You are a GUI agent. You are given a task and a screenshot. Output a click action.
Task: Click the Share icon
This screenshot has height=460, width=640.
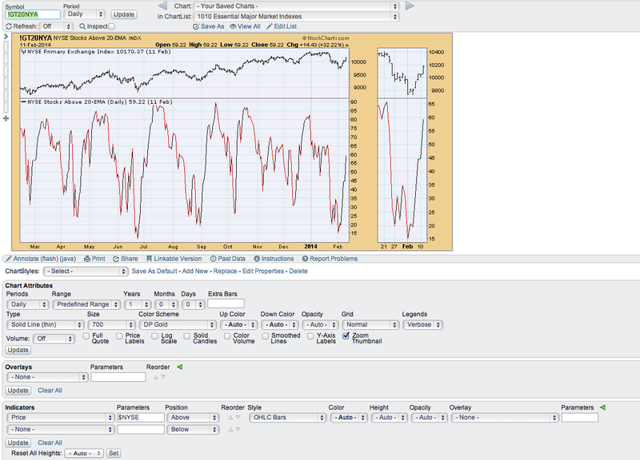(x=116, y=259)
